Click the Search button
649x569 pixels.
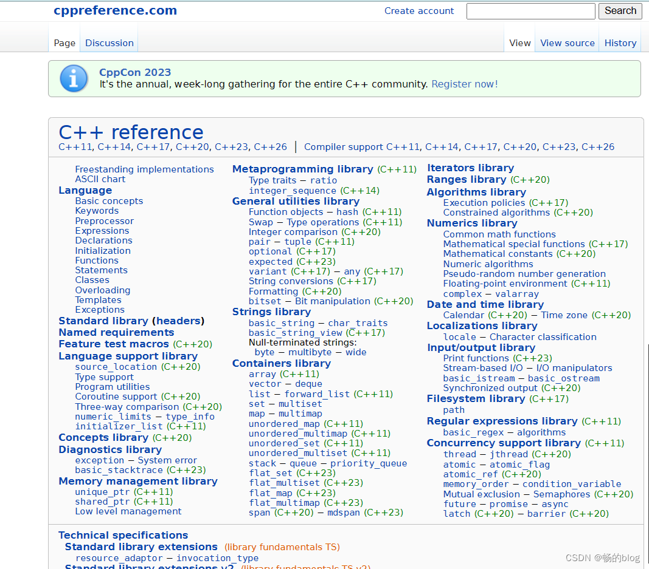click(620, 11)
